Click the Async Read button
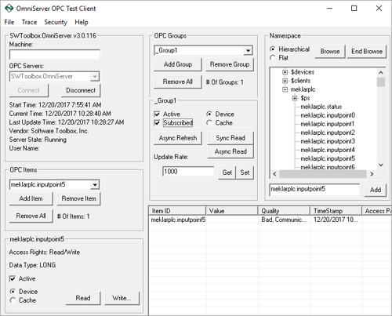Viewport: 392px width, 316px height. click(x=230, y=151)
